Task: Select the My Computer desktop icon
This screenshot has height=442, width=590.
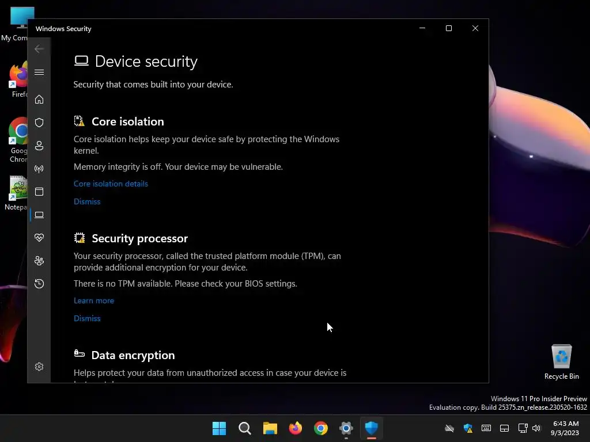Action: [x=17, y=24]
